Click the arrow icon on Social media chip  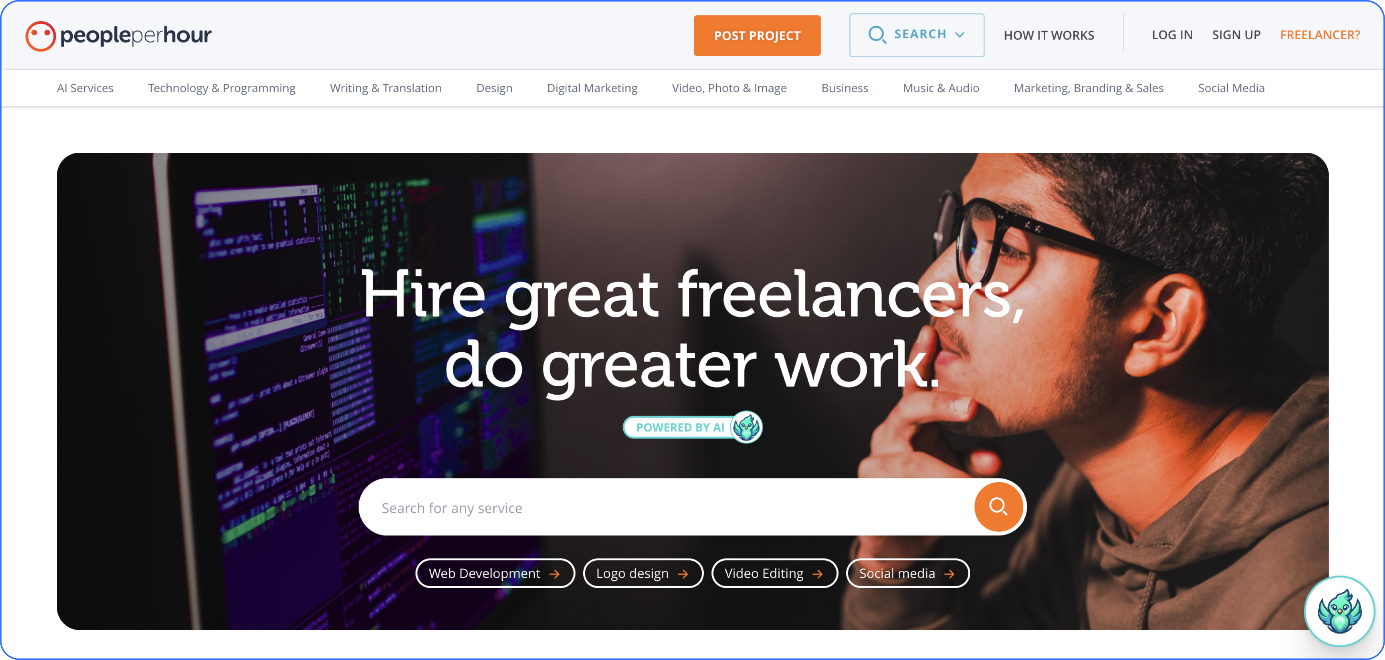(949, 574)
